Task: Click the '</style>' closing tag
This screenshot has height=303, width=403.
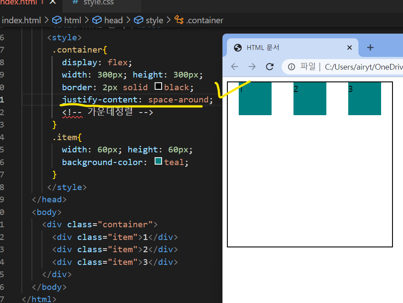Action: click(x=67, y=187)
